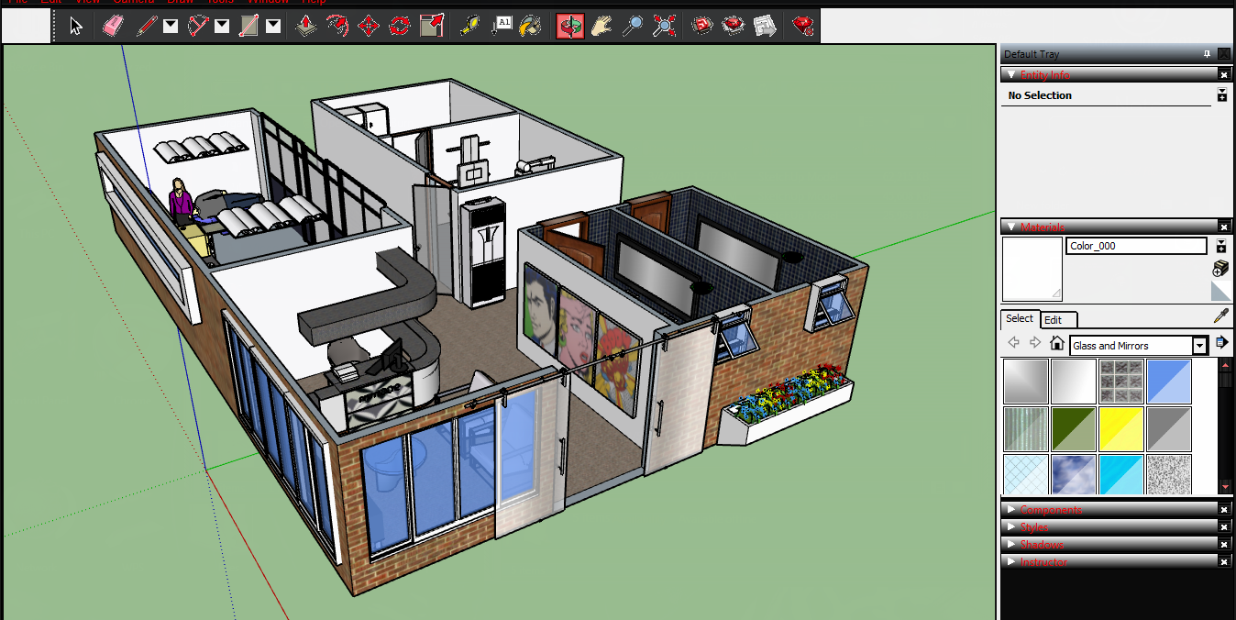Expand the Shadows panel
Screen dimensions: 1236x620
(1010, 544)
